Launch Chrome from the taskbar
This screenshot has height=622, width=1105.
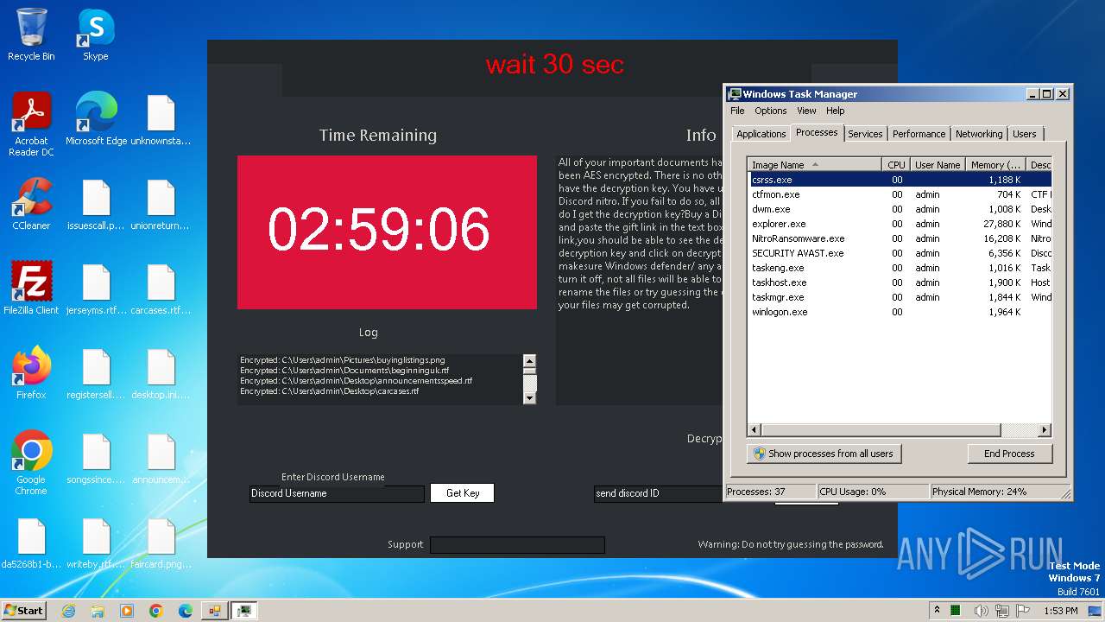click(x=156, y=611)
